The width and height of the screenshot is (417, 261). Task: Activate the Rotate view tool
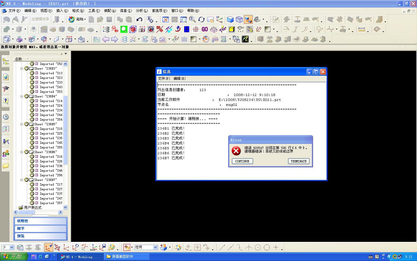pyautogui.click(x=201, y=19)
